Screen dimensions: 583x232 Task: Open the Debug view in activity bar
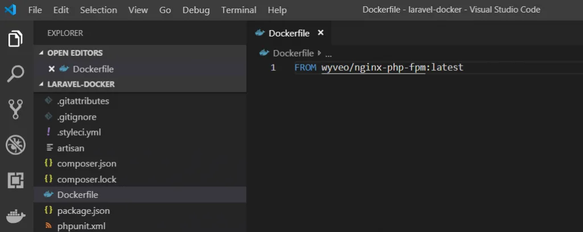(15, 144)
